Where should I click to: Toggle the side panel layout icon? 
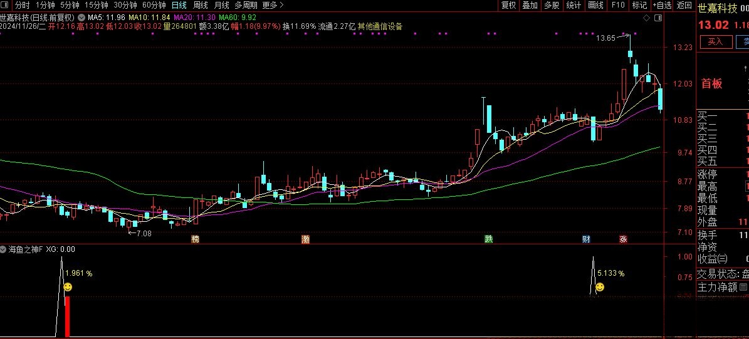(x=657, y=19)
